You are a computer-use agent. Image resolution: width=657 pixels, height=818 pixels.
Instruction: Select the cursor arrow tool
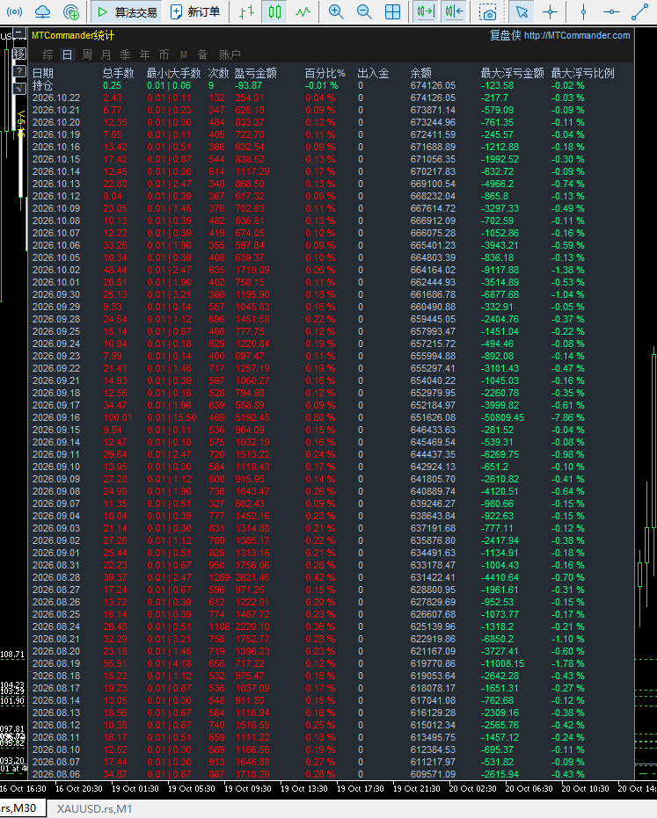(522, 11)
